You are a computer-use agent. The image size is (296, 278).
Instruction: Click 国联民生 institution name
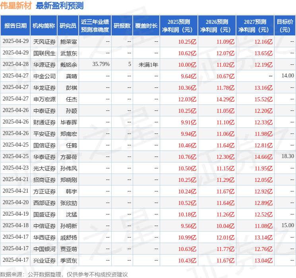(44, 53)
